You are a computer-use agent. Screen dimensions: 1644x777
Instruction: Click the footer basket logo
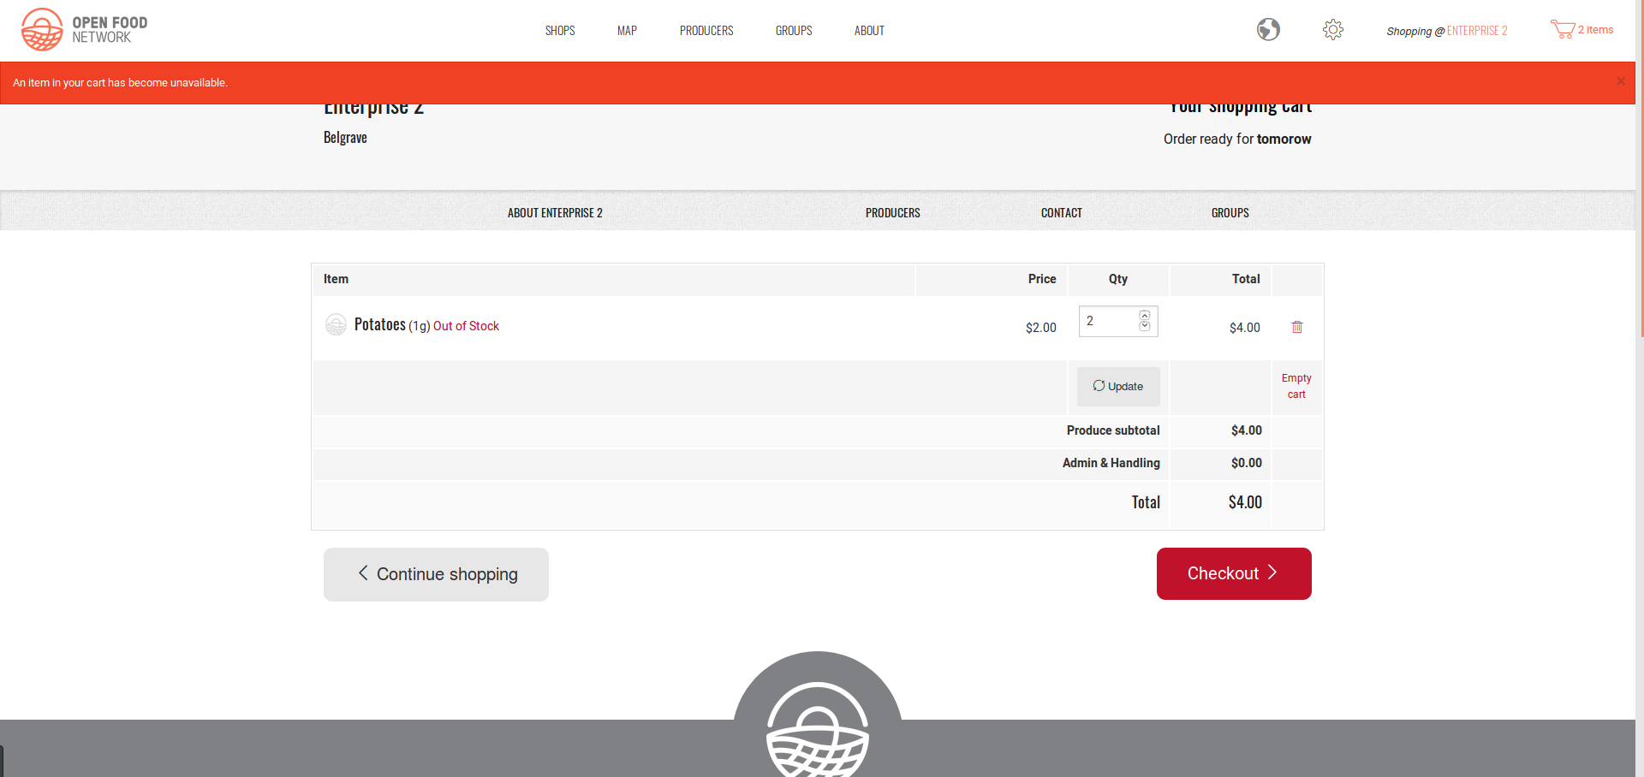pyautogui.click(x=818, y=727)
